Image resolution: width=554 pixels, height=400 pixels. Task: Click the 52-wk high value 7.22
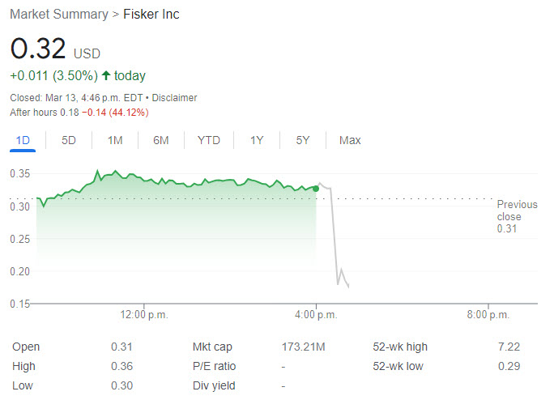pos(509,347)
